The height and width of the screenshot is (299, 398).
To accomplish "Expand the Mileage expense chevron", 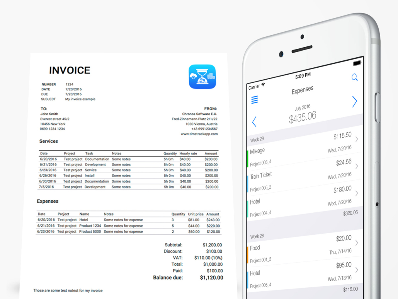I will [x=357, y=139].
